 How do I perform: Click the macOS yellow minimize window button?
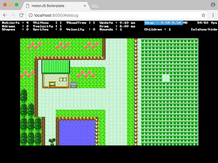pos(11,5)
